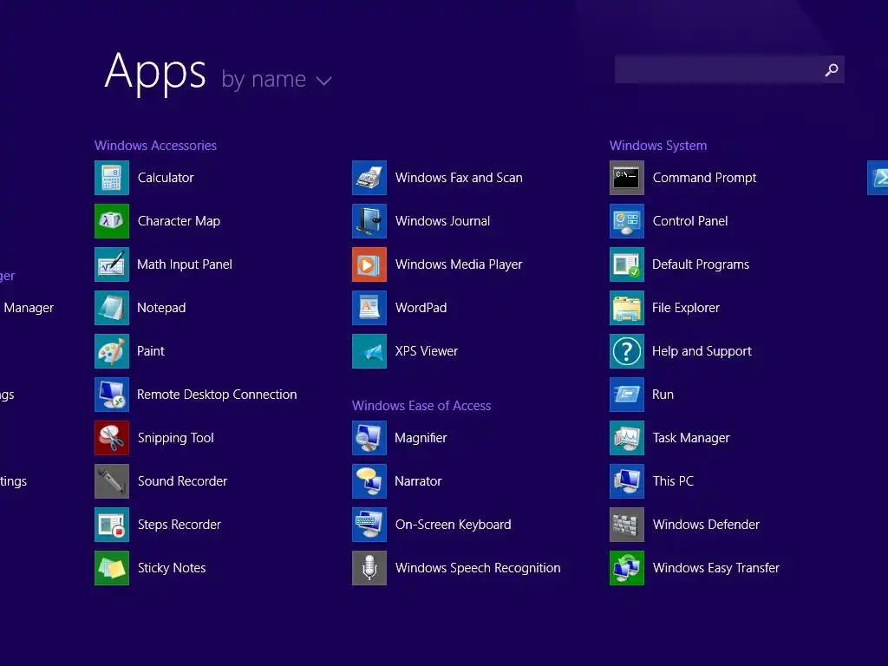The height and width of the screenshot is (666, 888).
Task: Open the Snipping Tool scissors icon
Action: (112, 438)
